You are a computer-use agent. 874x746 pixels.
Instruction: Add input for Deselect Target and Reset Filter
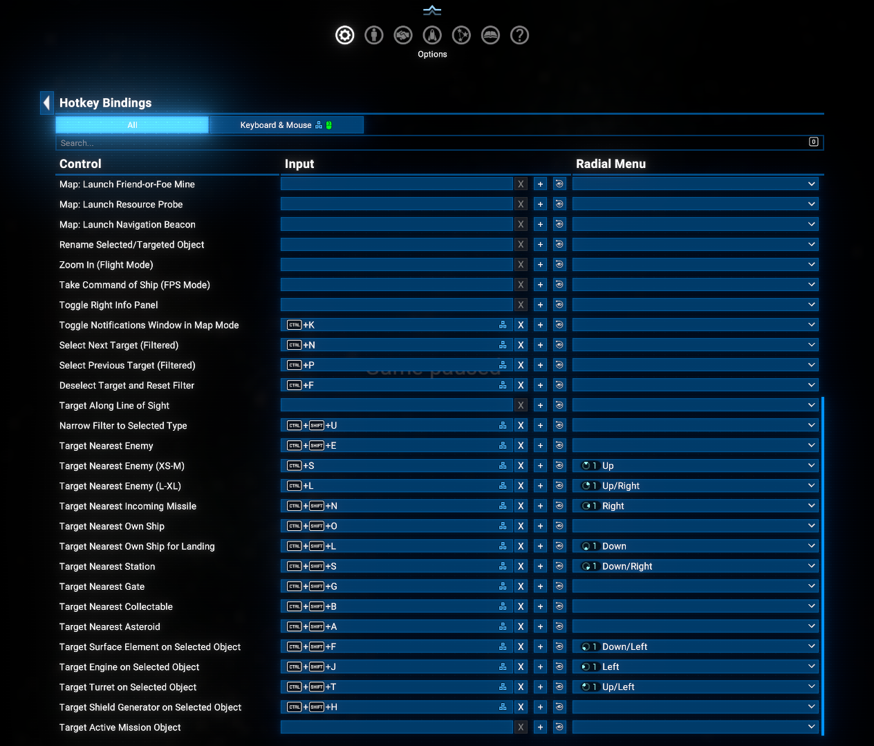tap(540, 385)
